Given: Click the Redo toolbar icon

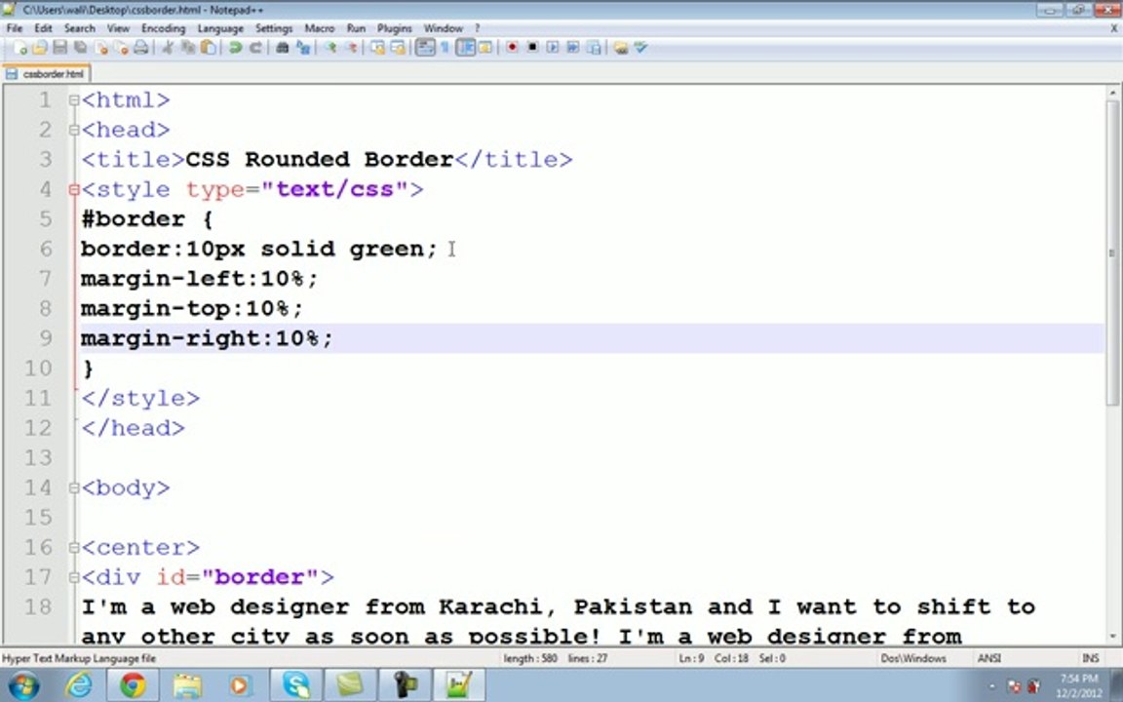Looking at the screenshot, I should pyautogui.click(x=255, y=48).
